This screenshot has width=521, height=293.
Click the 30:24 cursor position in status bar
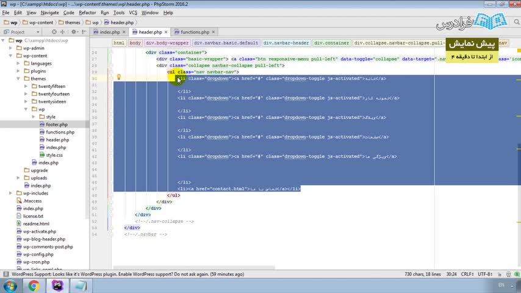pos(451,274)
